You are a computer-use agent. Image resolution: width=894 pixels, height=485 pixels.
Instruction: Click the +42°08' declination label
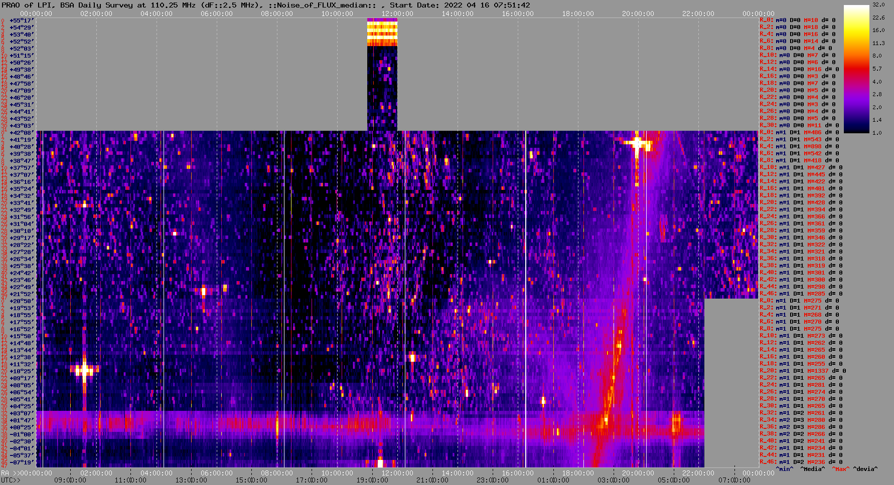(22, 133)
